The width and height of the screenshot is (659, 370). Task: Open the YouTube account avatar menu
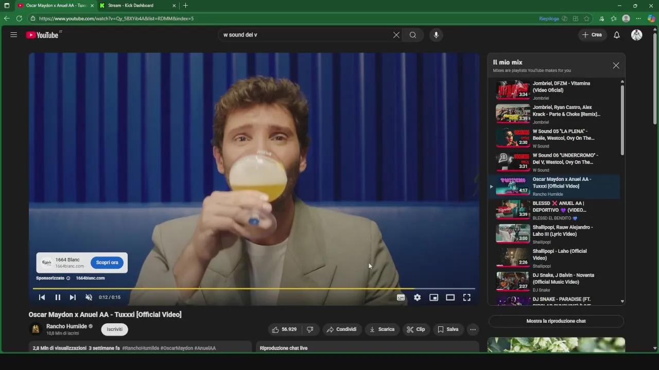[x=637, y=35]
